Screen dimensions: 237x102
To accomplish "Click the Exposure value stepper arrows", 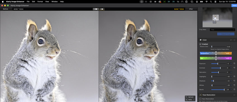I will coord(231,64).
